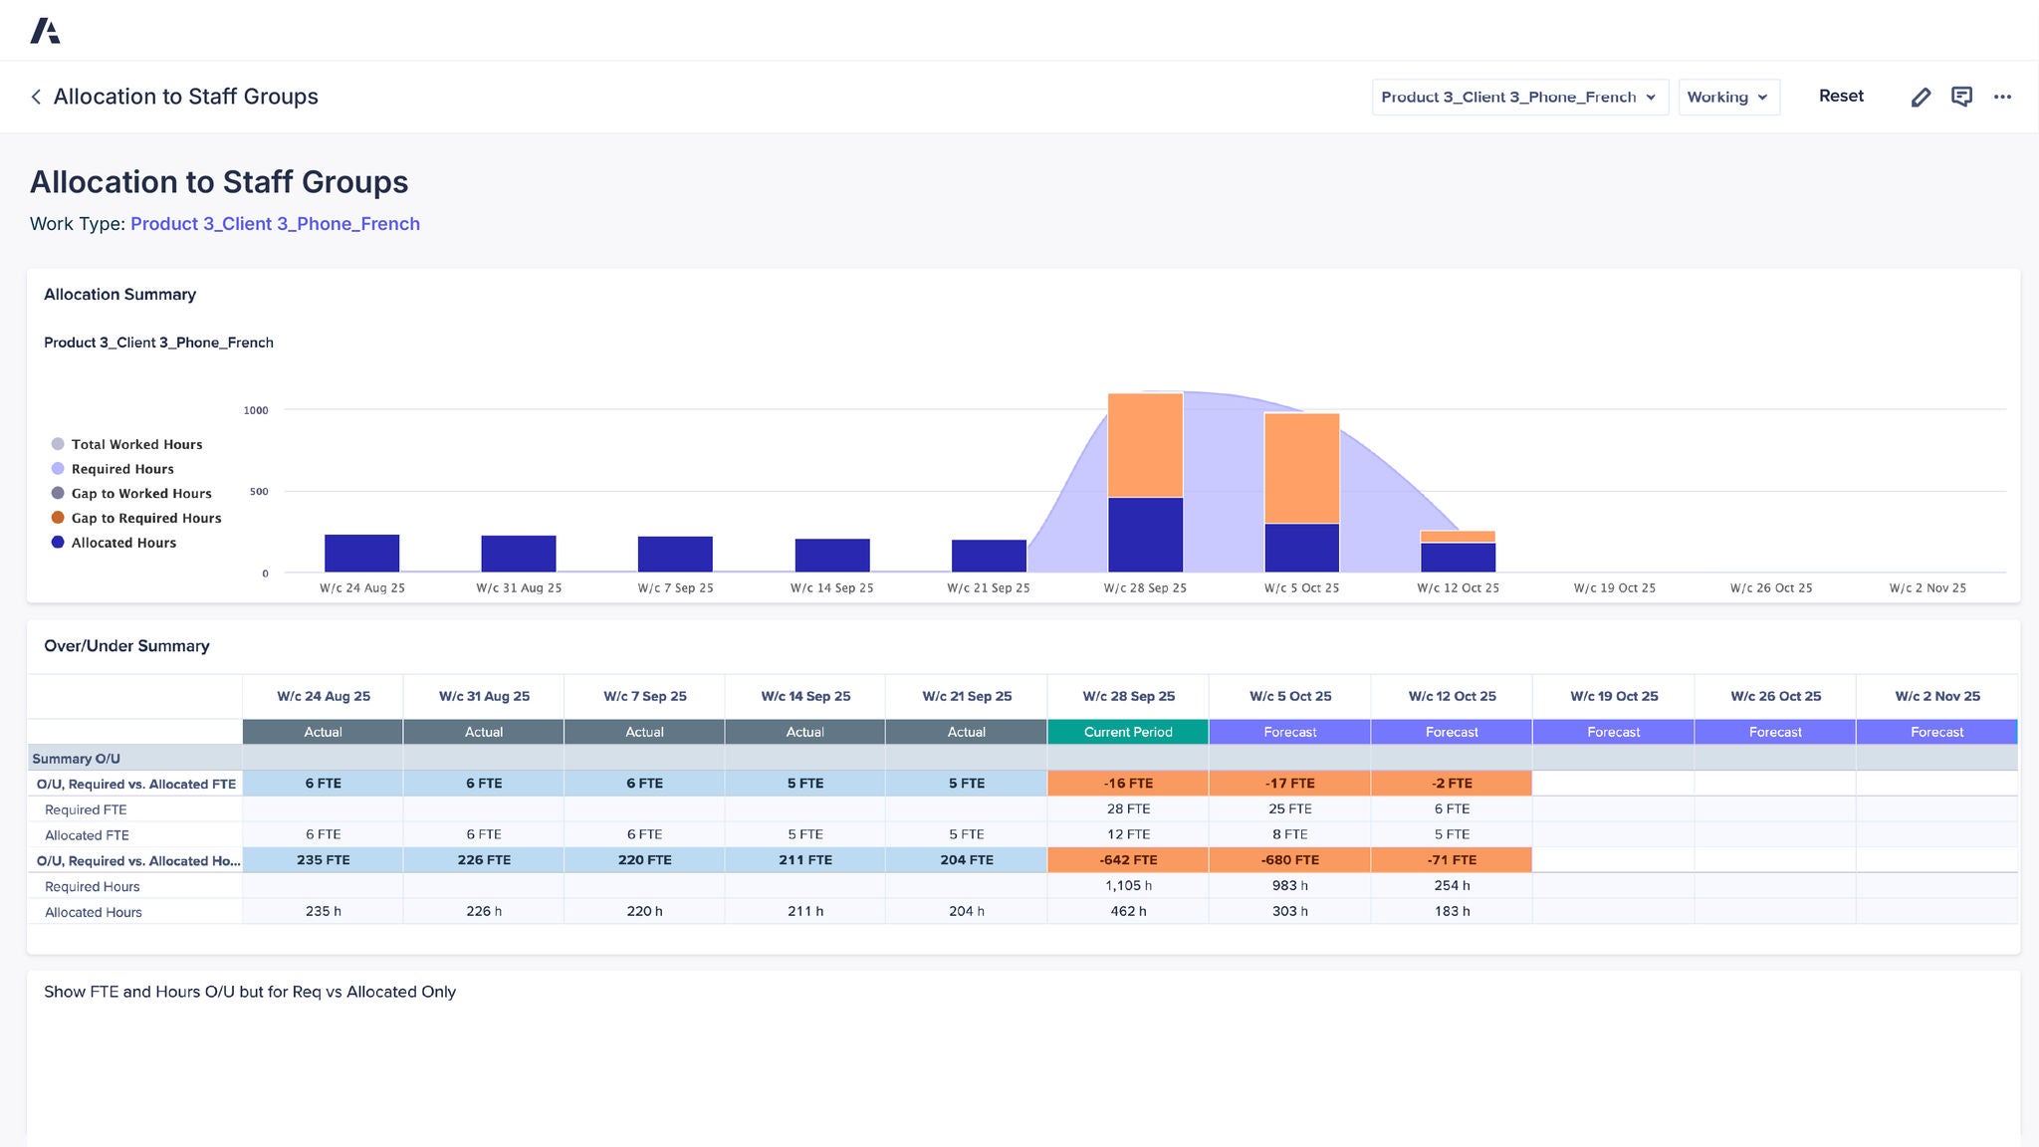Select the W/c 28 Sep 25 column header
2039x1147 pixels.
pyautogui.click(x=1129, y=696)
